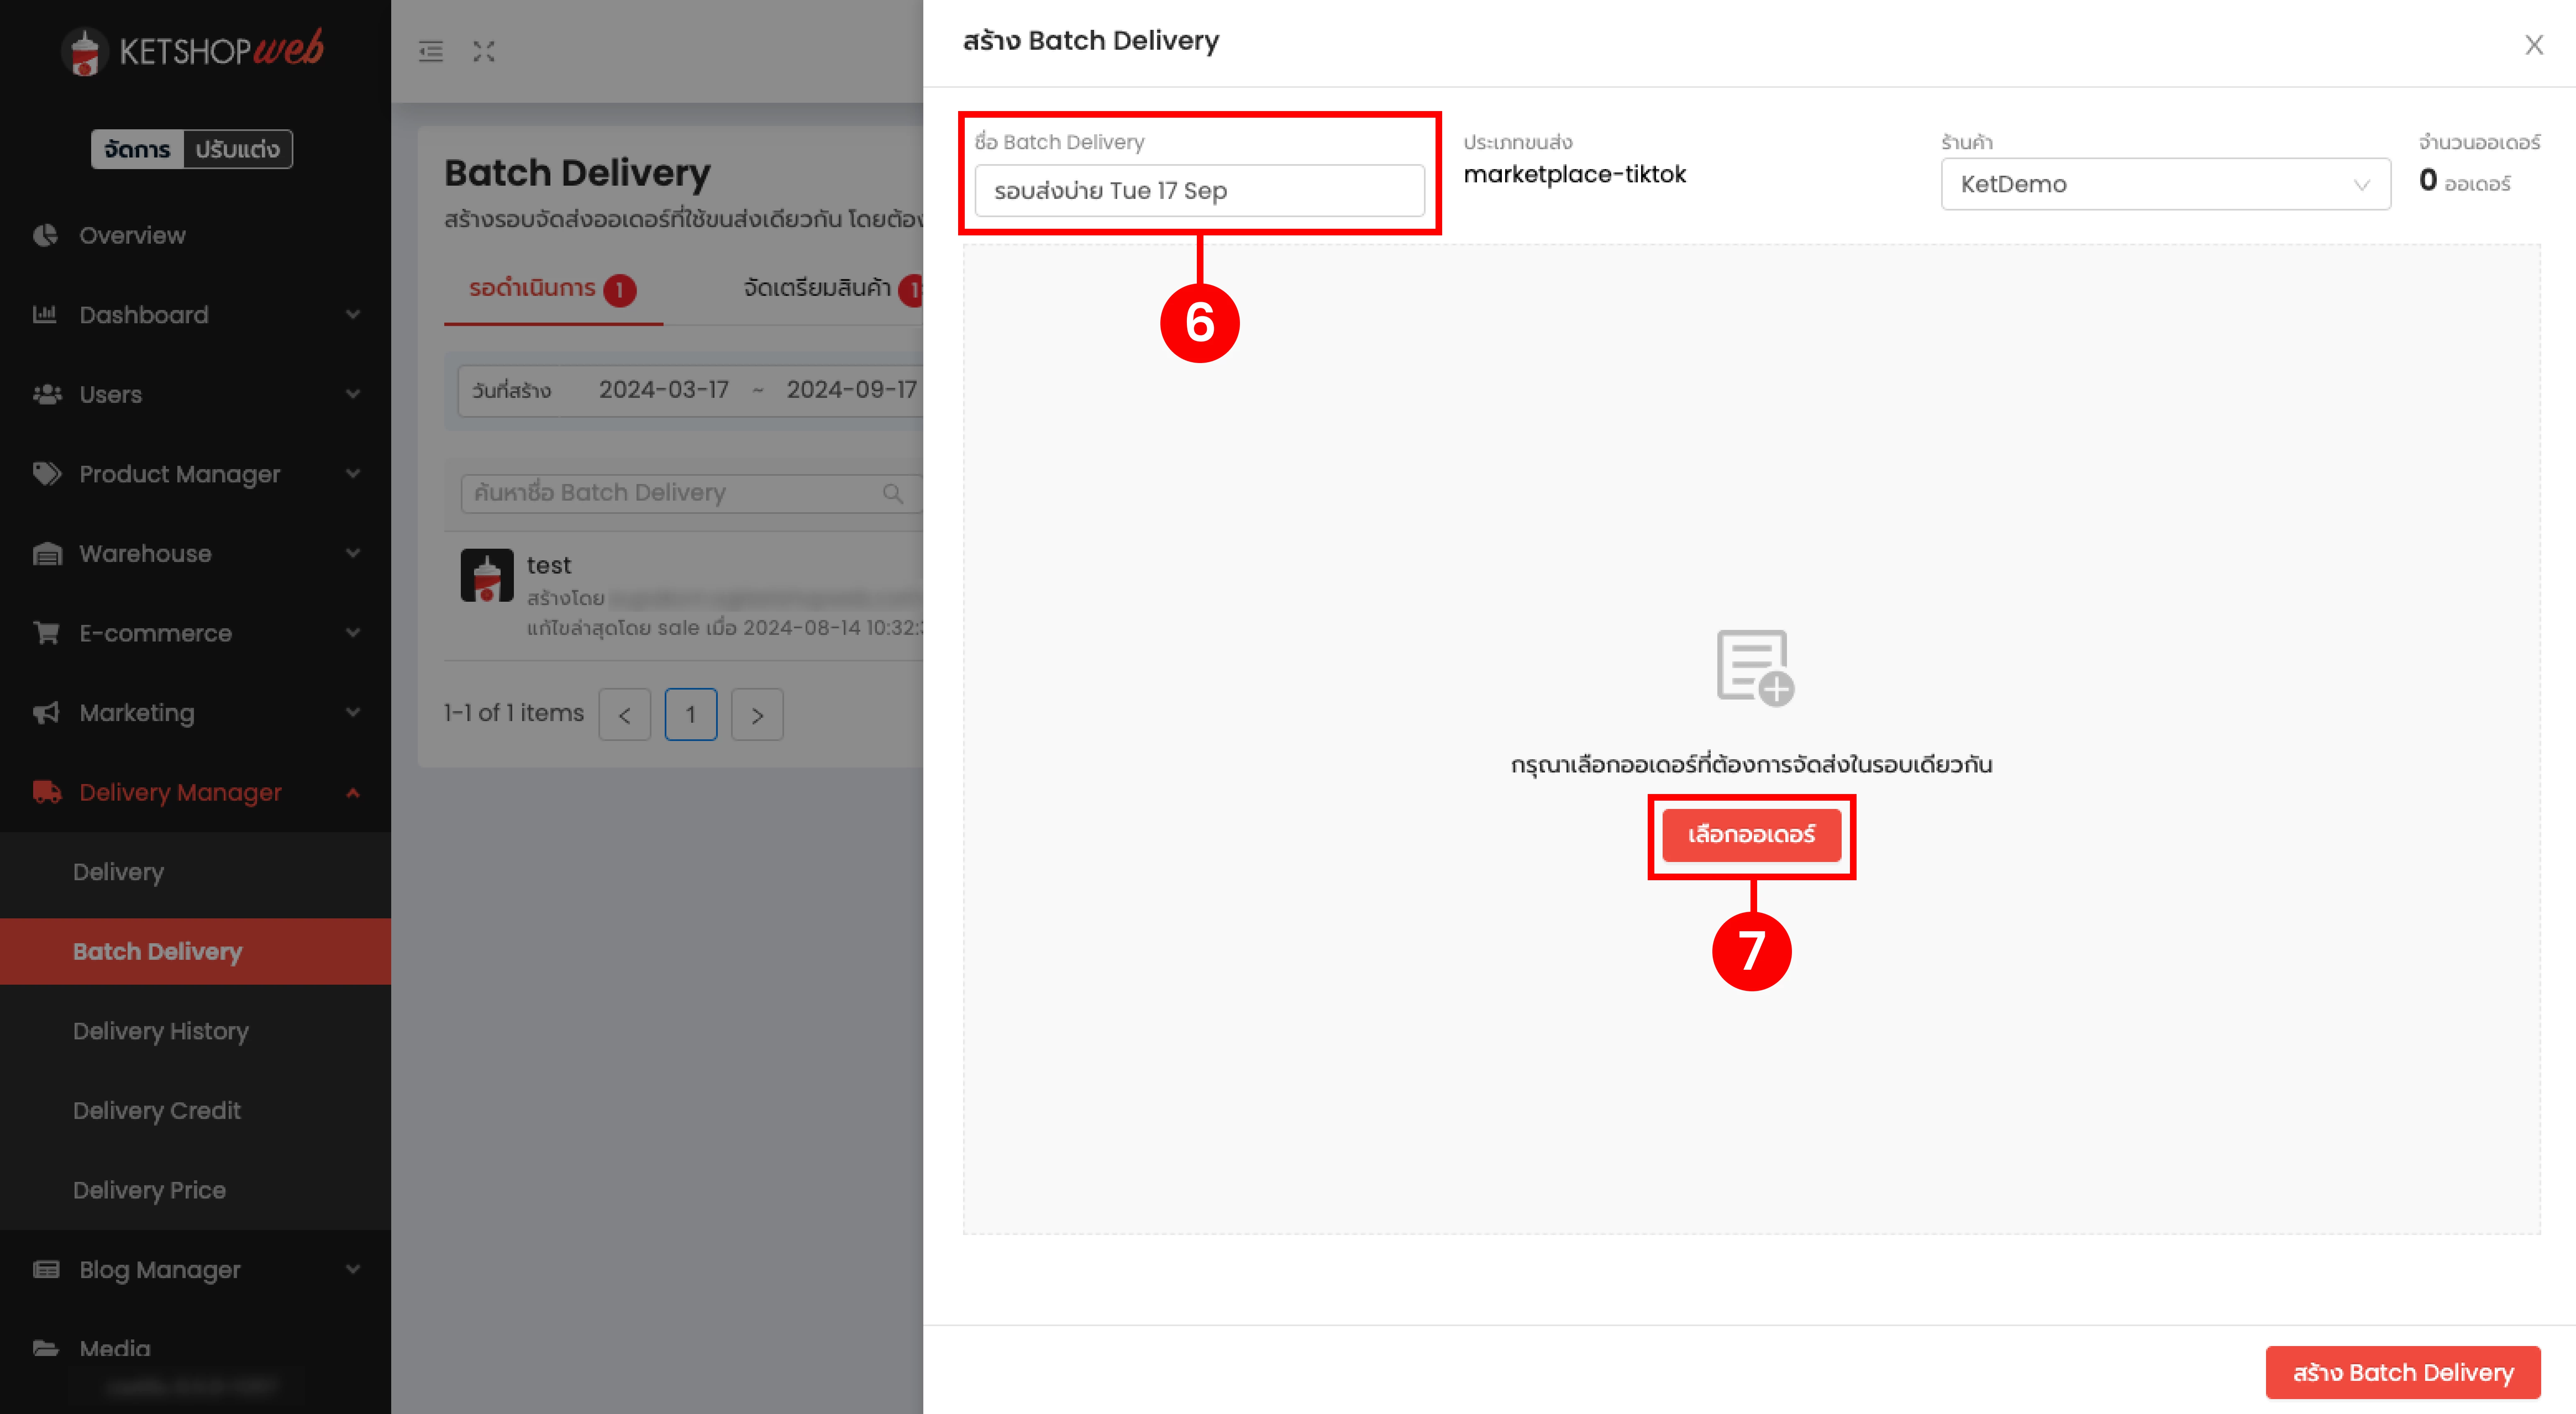Image resolution: width=2576 pixels, height=1414 pixels.
Task: Click the Marketing megaphone icon
Action: coord(46,712)
